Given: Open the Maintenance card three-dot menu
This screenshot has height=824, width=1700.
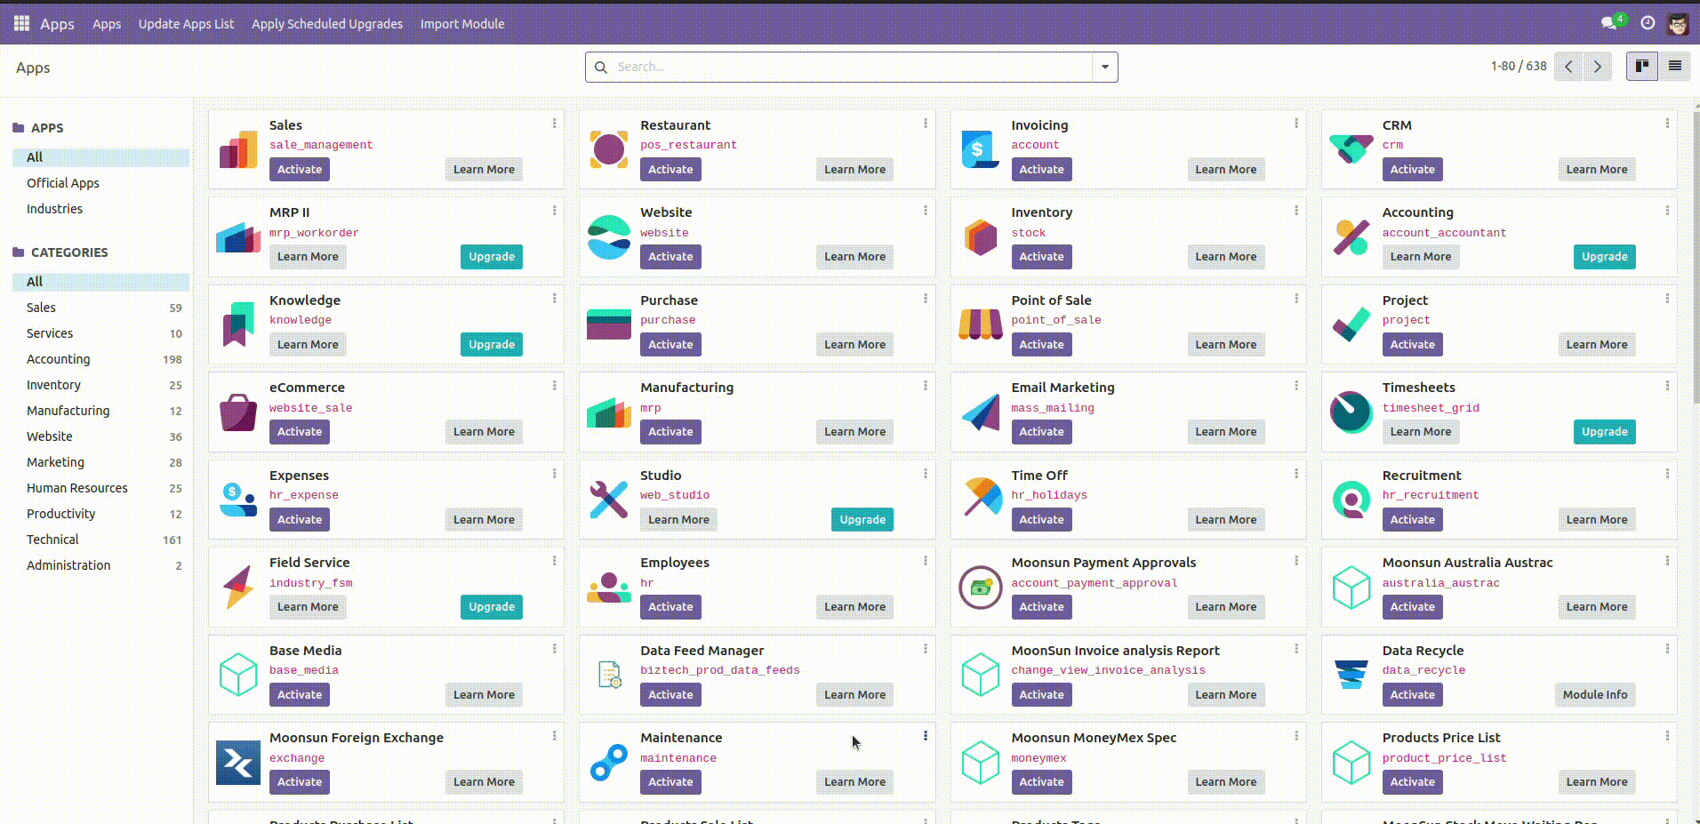Looking at the screenshot, I should (925, 736).
